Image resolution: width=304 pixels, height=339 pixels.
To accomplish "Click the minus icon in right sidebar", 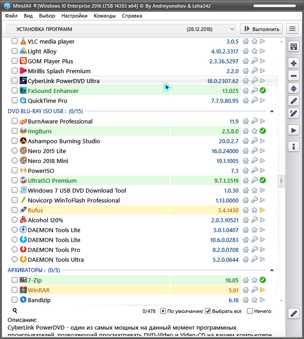I will coord(294,76).
